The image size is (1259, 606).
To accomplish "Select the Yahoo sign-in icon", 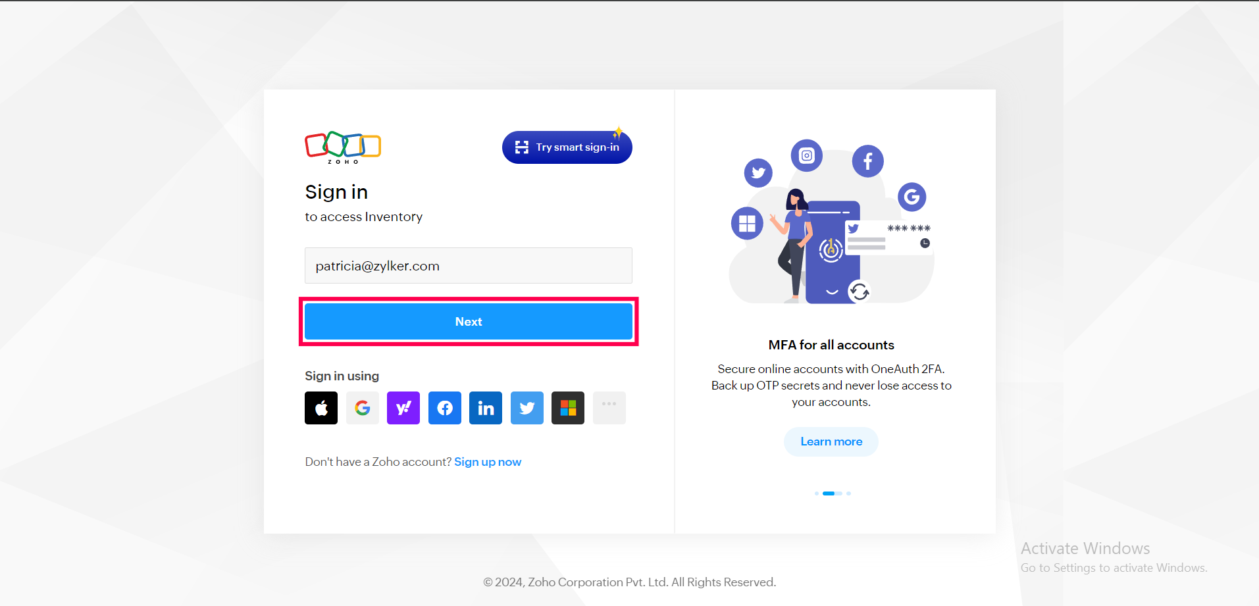I will [x=403, y=408].
